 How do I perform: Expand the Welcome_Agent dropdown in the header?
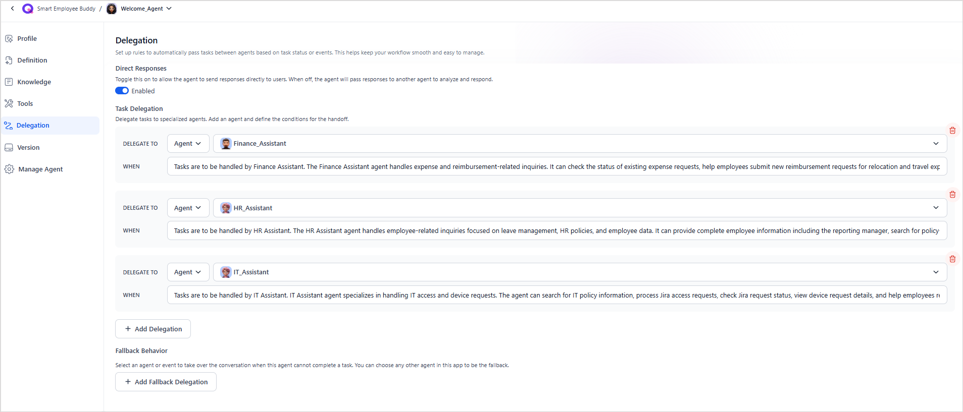169,9
